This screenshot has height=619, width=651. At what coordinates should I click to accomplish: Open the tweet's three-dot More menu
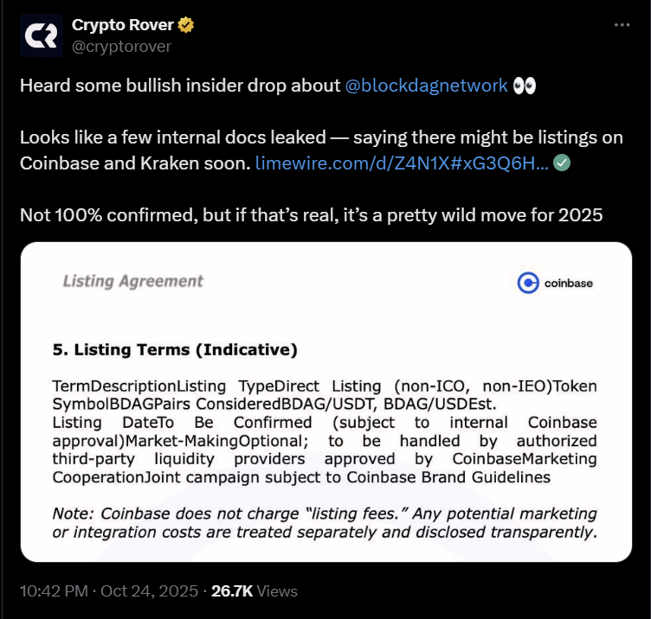coord(622,26)
